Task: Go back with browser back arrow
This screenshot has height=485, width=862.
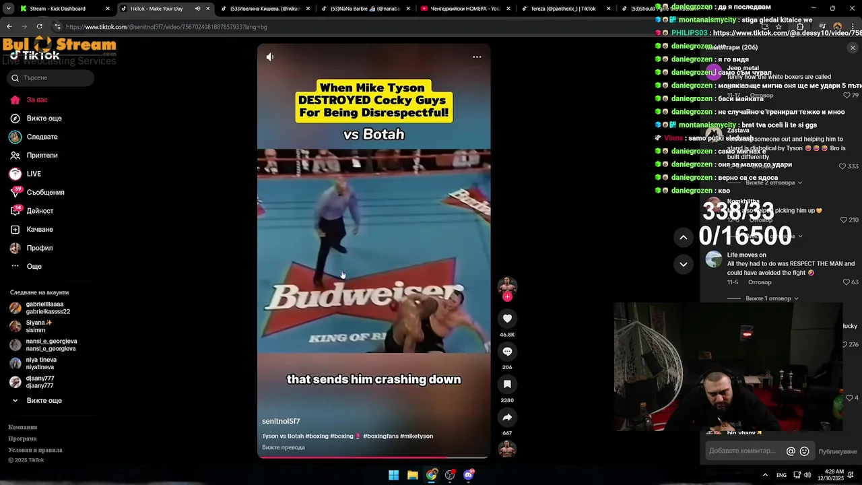Action: point(9,27)
